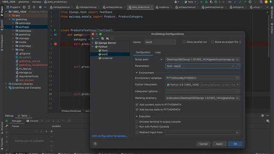The width and height of the screenshot is (274, 154).
Task: Switch to Console tab in Debug panel
Action: pos(33,121)
